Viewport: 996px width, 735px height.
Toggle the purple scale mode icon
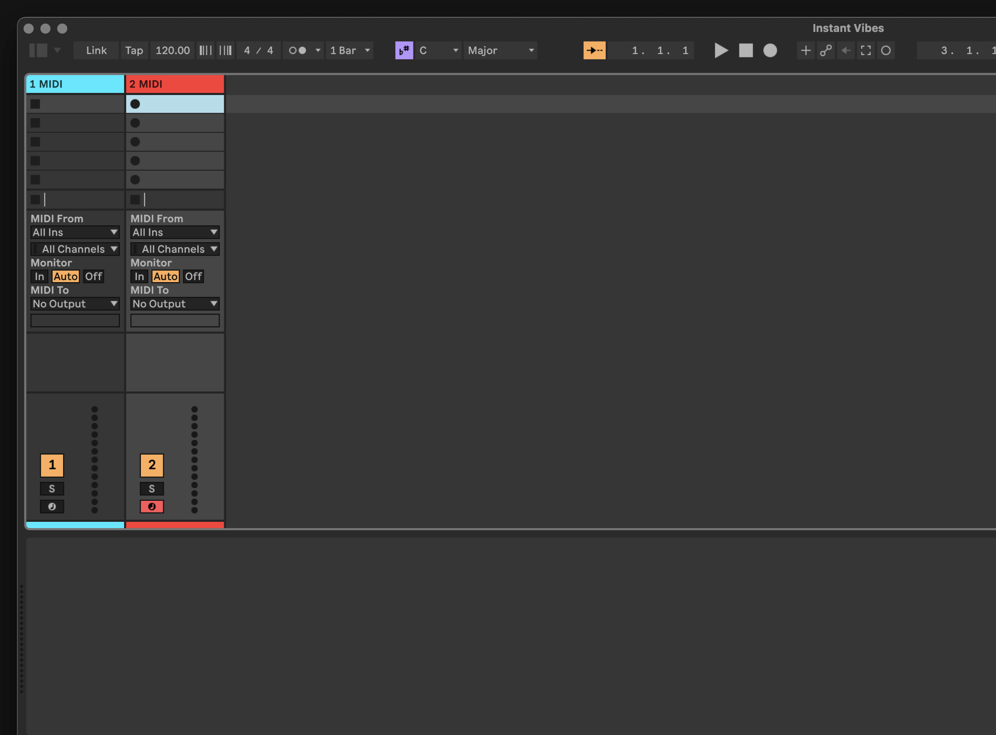pyautogui.click(x=404, y=50)
